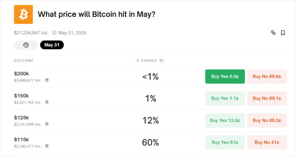Expand the $125k outcome row
The width and height of the screenshot is (296, 157).
tap(150, 121)
